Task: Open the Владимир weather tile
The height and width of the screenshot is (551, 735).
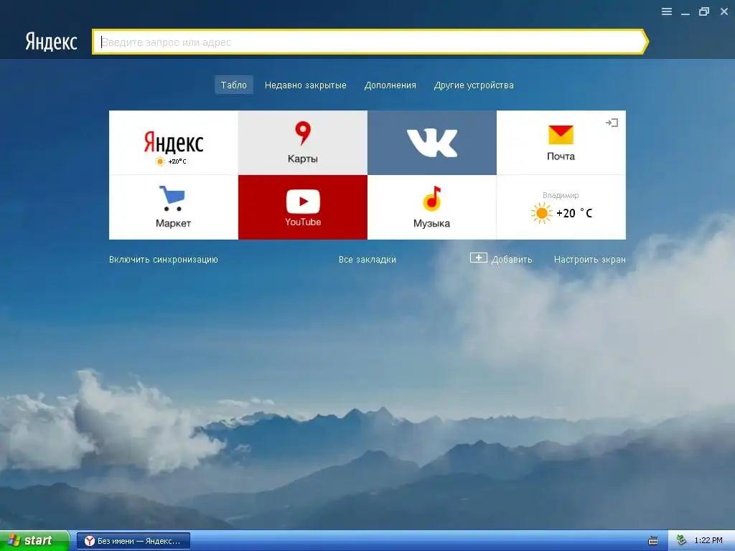Action: (561, 207)
